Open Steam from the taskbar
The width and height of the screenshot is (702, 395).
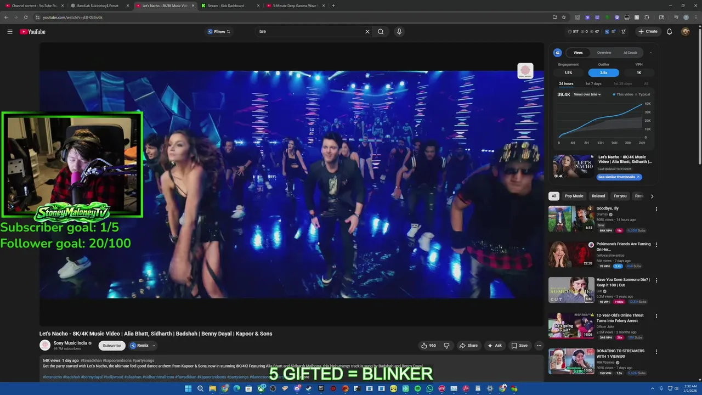point(309,388)
